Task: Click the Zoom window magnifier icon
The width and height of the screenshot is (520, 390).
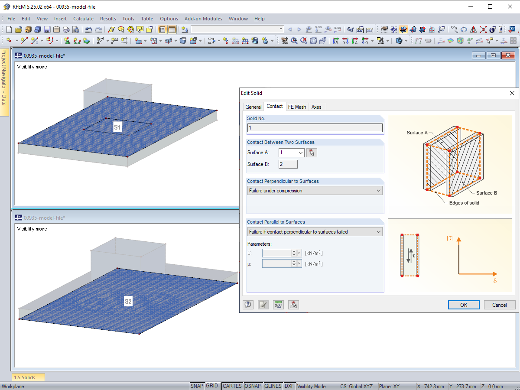Action: point(294,41)
